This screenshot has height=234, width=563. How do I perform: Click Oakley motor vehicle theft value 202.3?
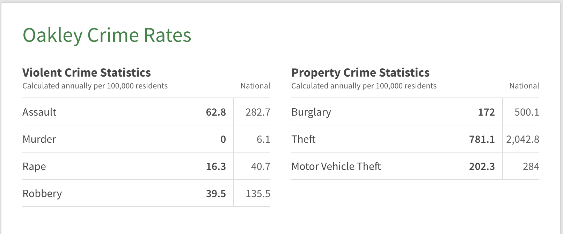tap(482, 166)
